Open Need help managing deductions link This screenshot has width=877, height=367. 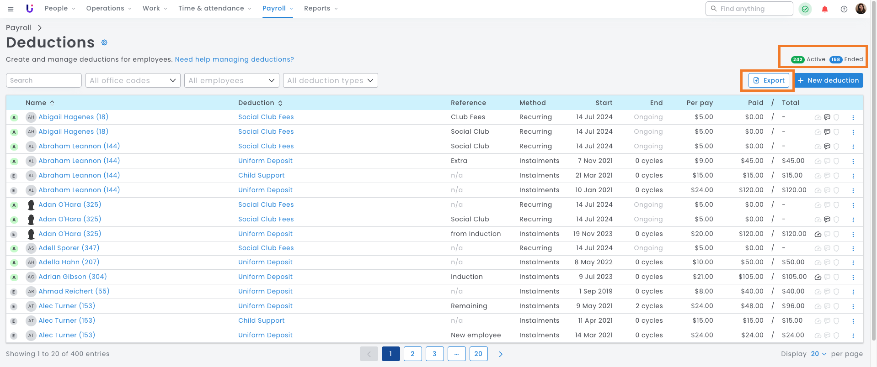234,59
